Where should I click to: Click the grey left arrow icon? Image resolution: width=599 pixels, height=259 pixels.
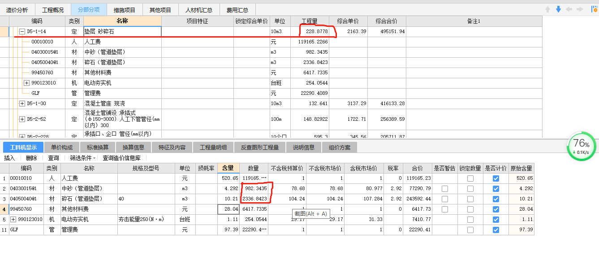coord(569,9)
